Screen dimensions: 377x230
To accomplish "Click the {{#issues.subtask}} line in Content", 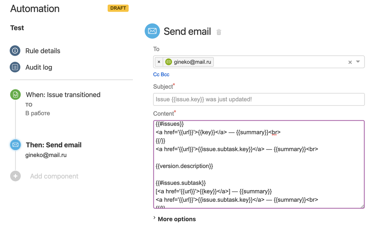I will pyautogui.click(x=180, y=183).
